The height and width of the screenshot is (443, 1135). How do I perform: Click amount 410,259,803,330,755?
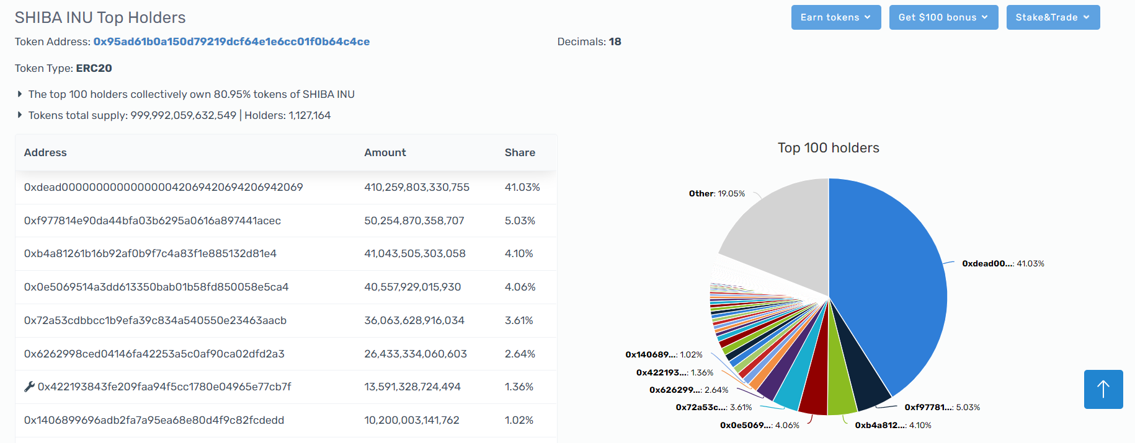(x=417, y=187)
